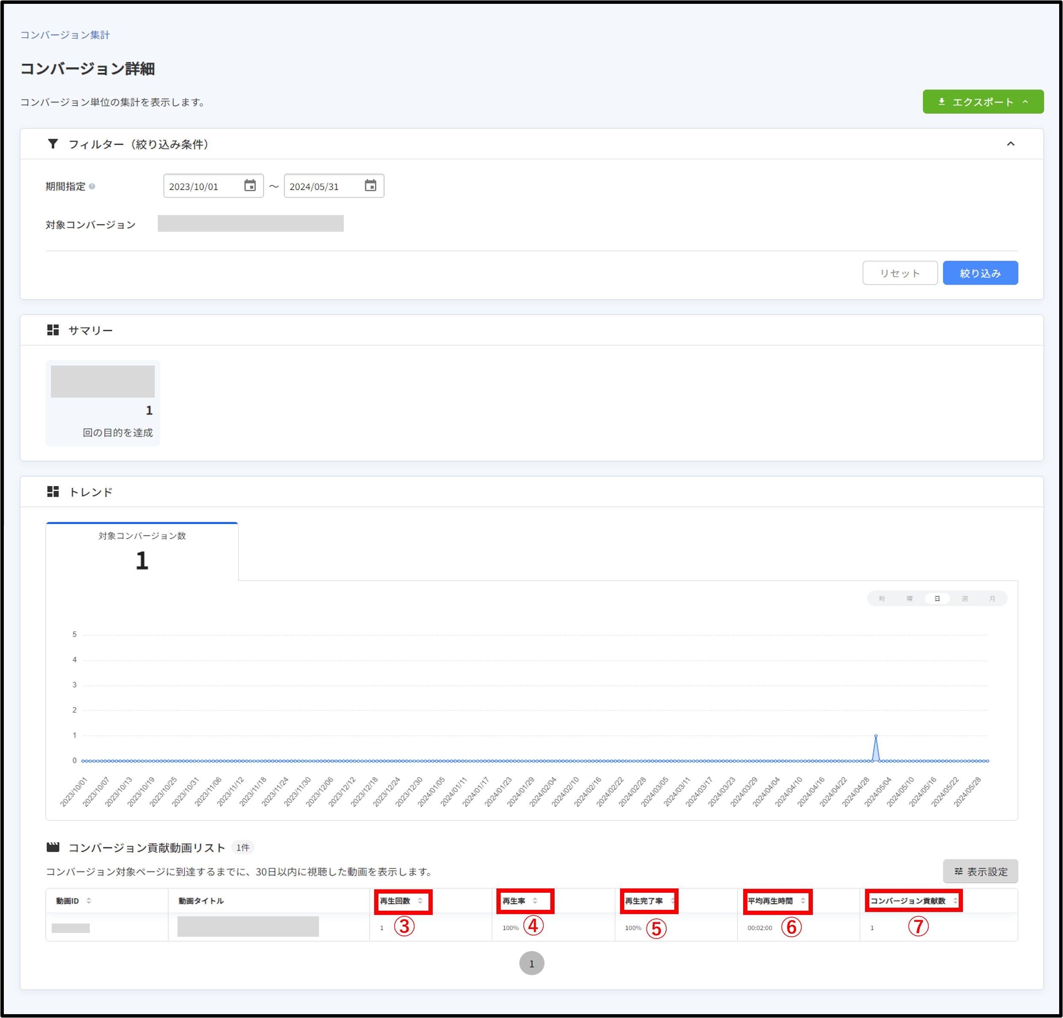
Task: Go to コンバージョン集計 breadcrumb link
Action: [65, 35]
